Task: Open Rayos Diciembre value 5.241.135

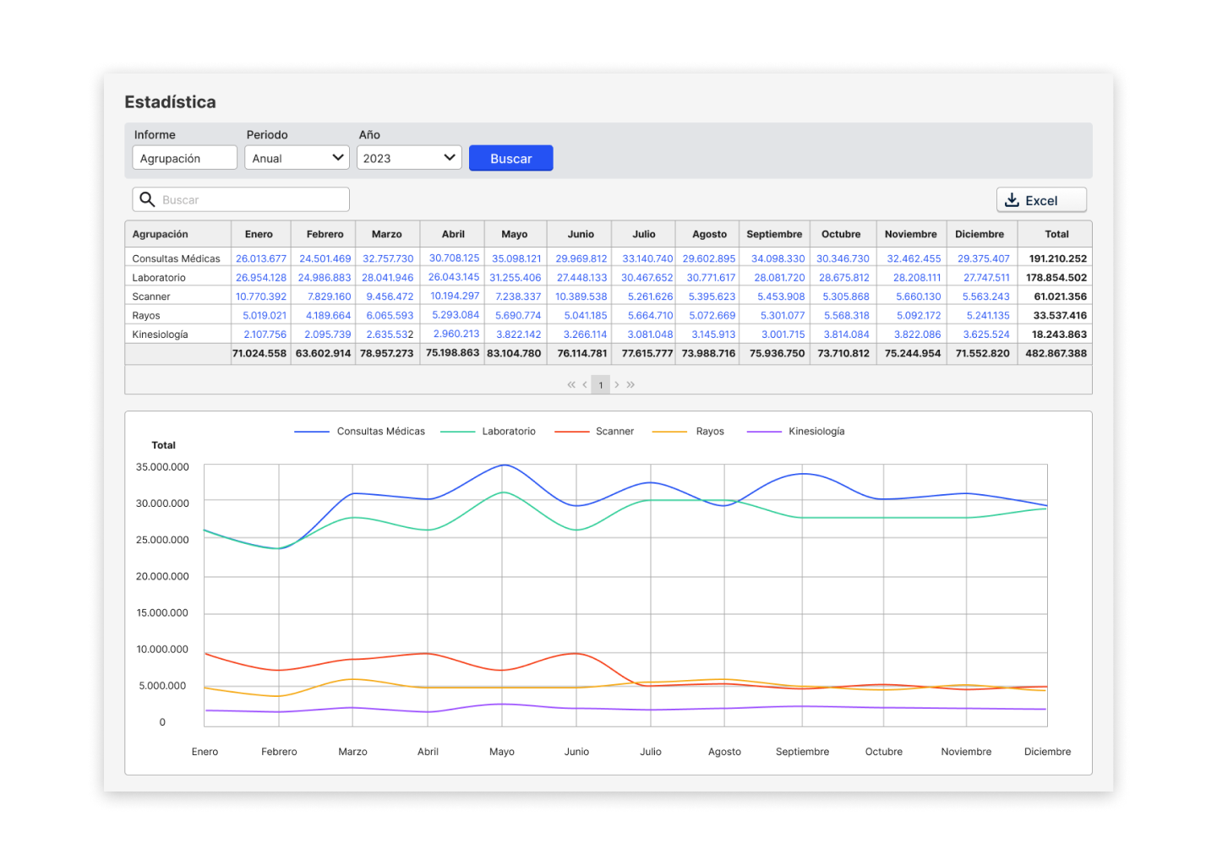Action: point(988,315)
